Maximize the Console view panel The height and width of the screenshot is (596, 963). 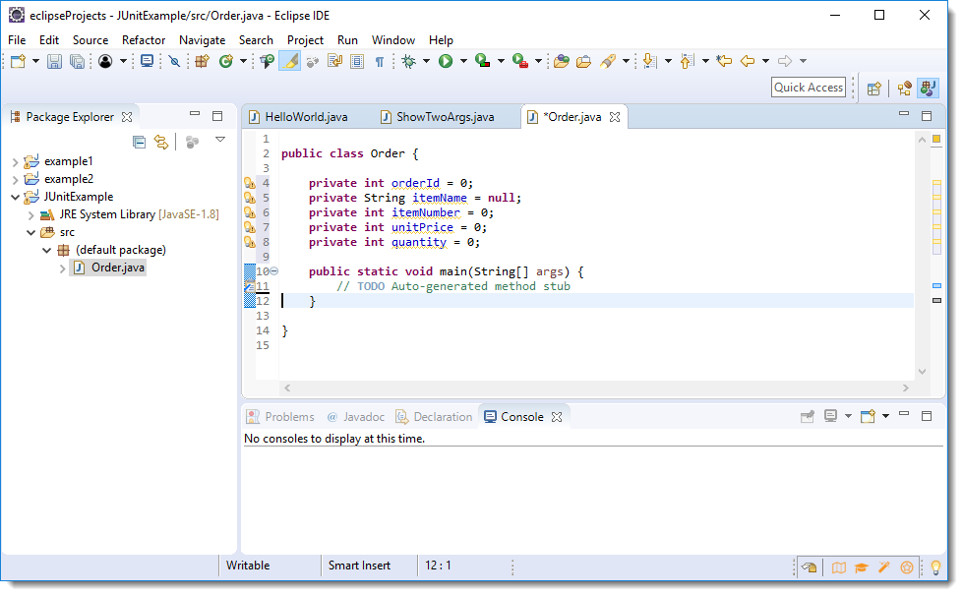pyautogui.click(x=927, y=416)
